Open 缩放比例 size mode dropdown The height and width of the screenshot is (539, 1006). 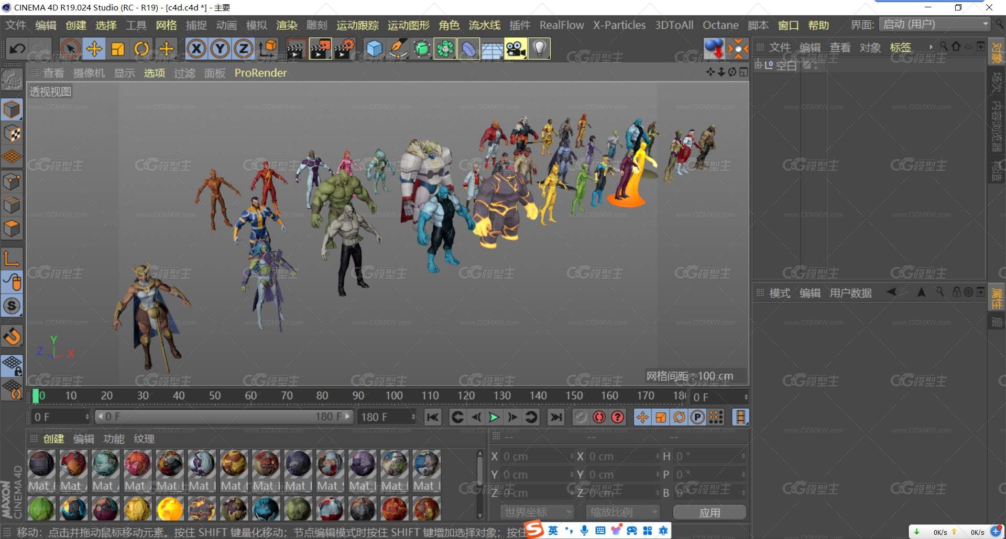(x=623, y=512)
